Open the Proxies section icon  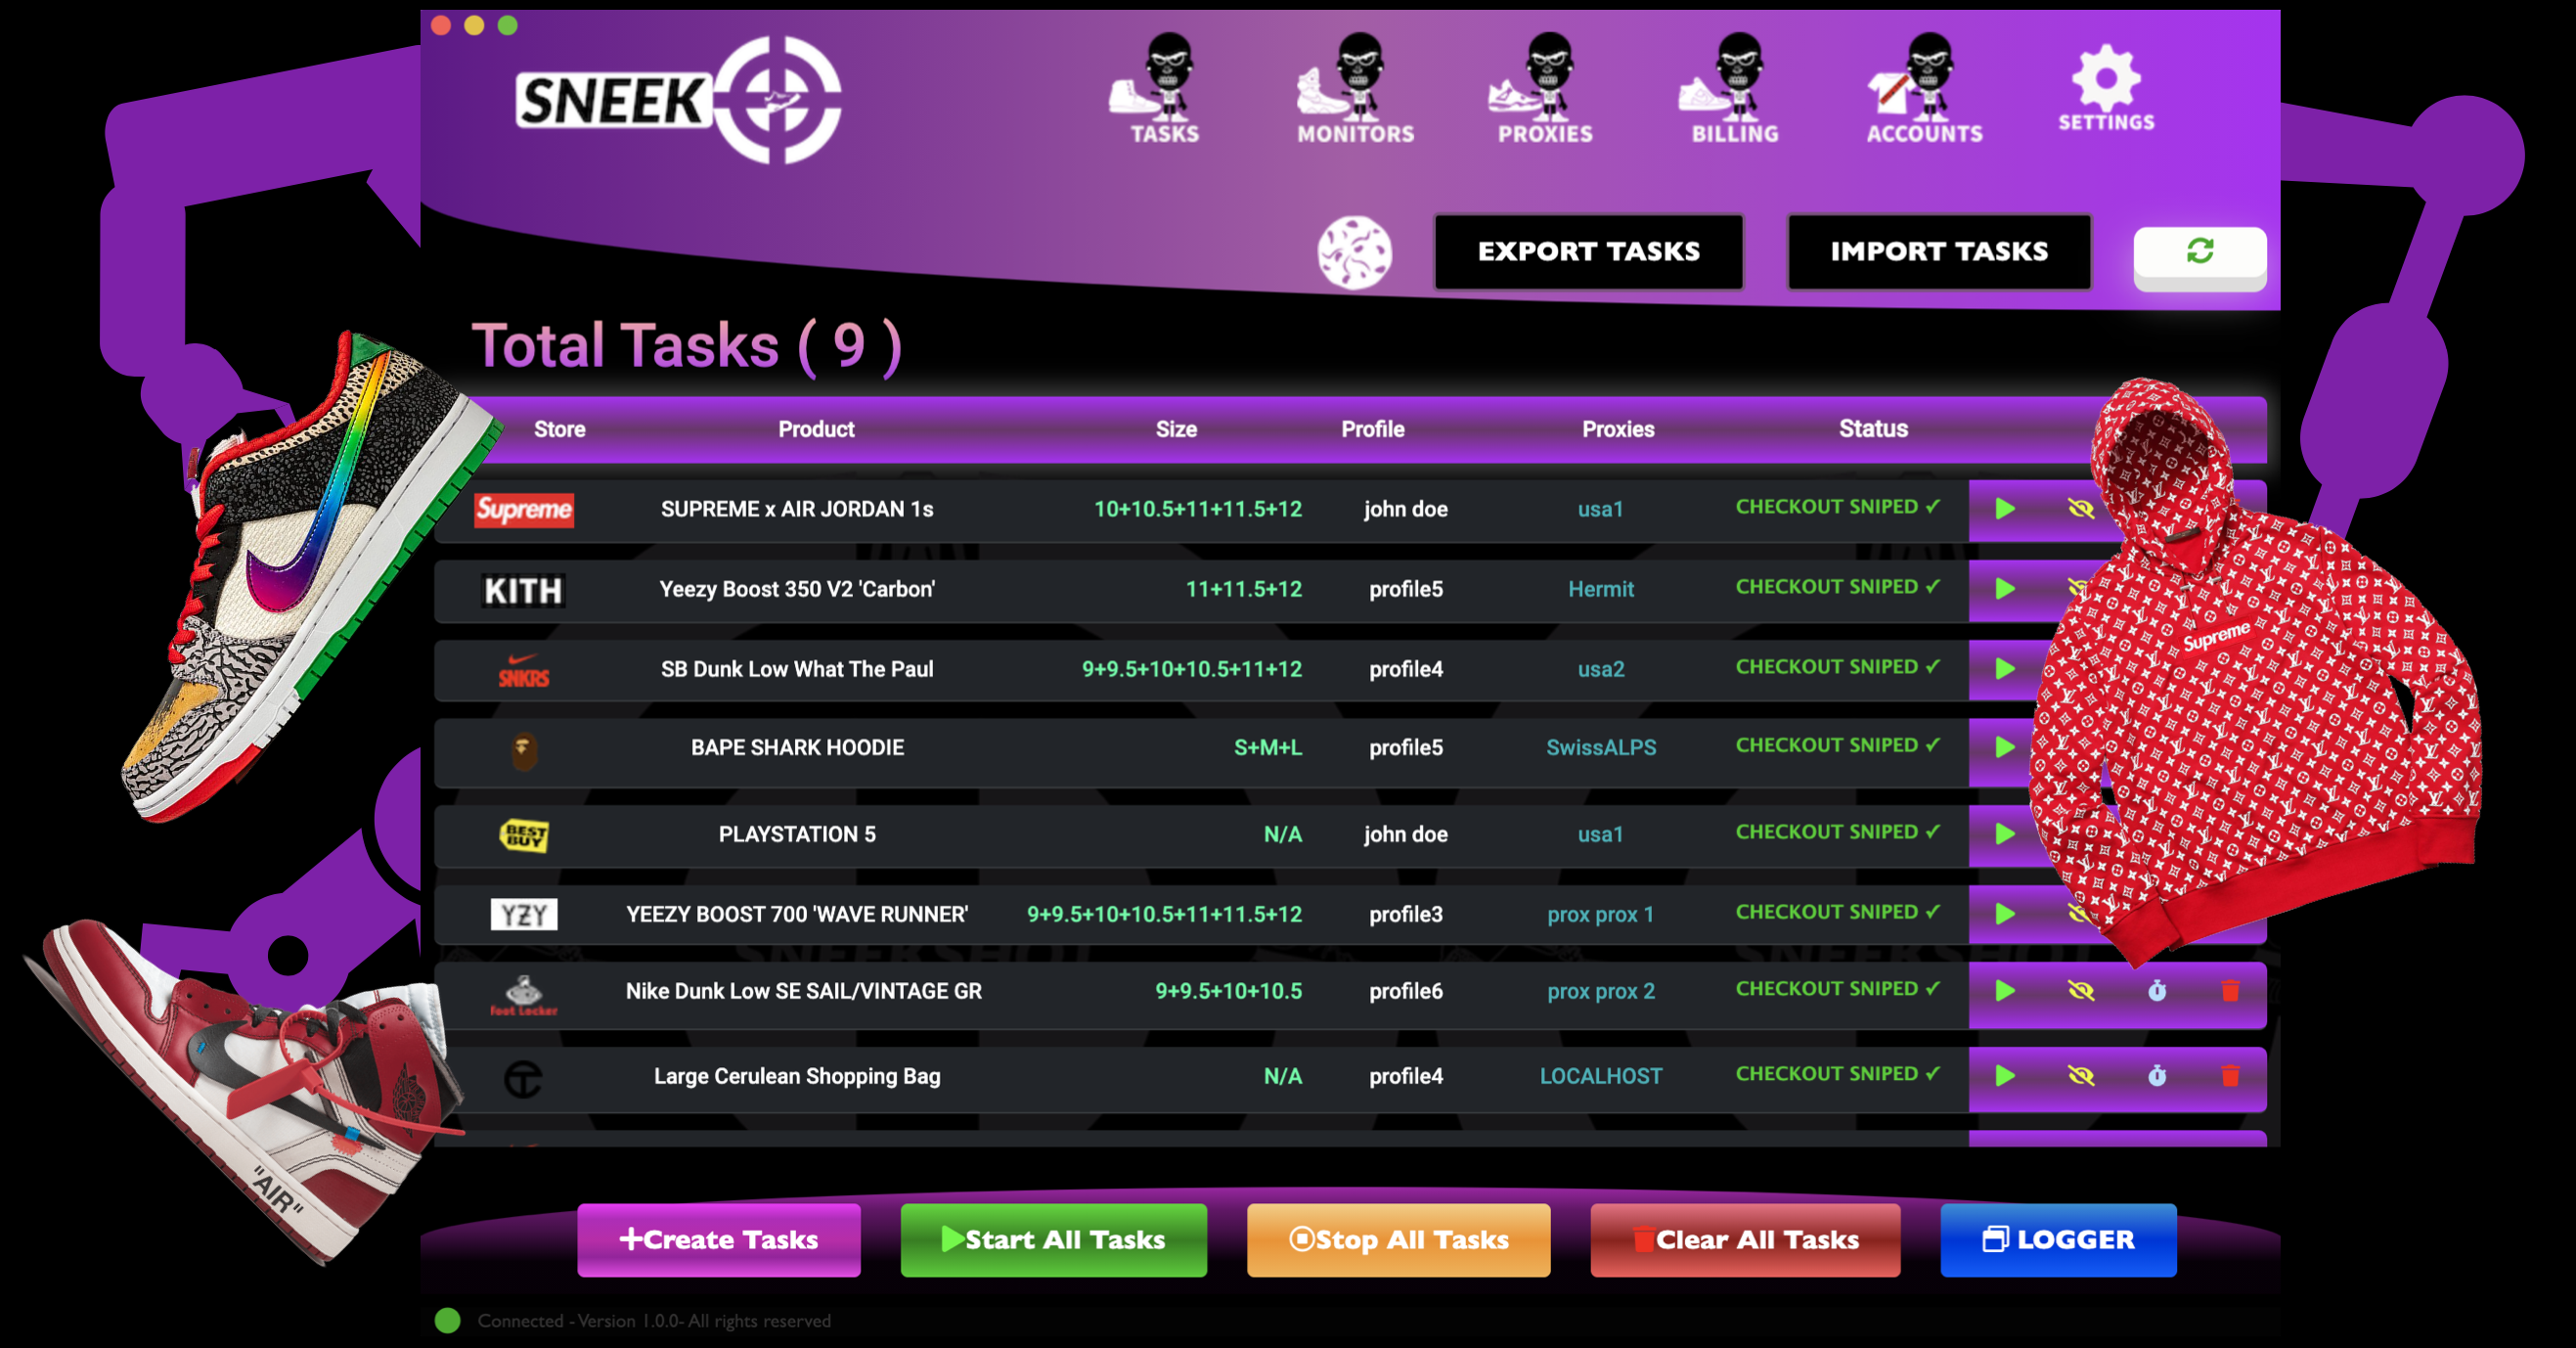pos(1544,87)
